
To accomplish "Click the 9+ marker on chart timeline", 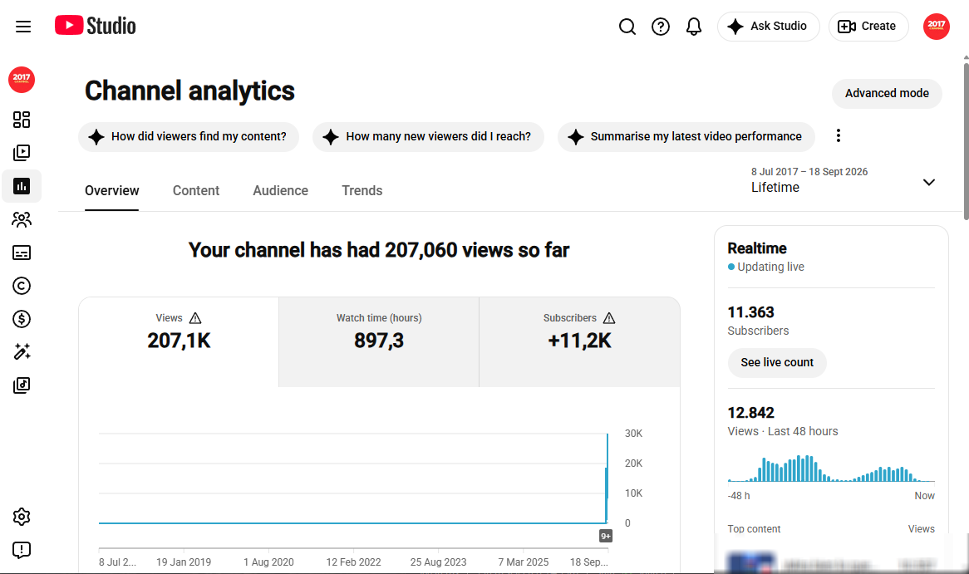I will [x=606, y=537].
